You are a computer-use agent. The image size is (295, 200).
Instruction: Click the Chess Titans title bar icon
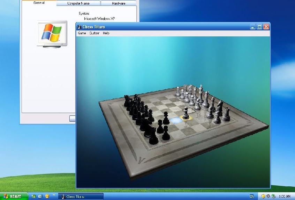pos(80,27)
